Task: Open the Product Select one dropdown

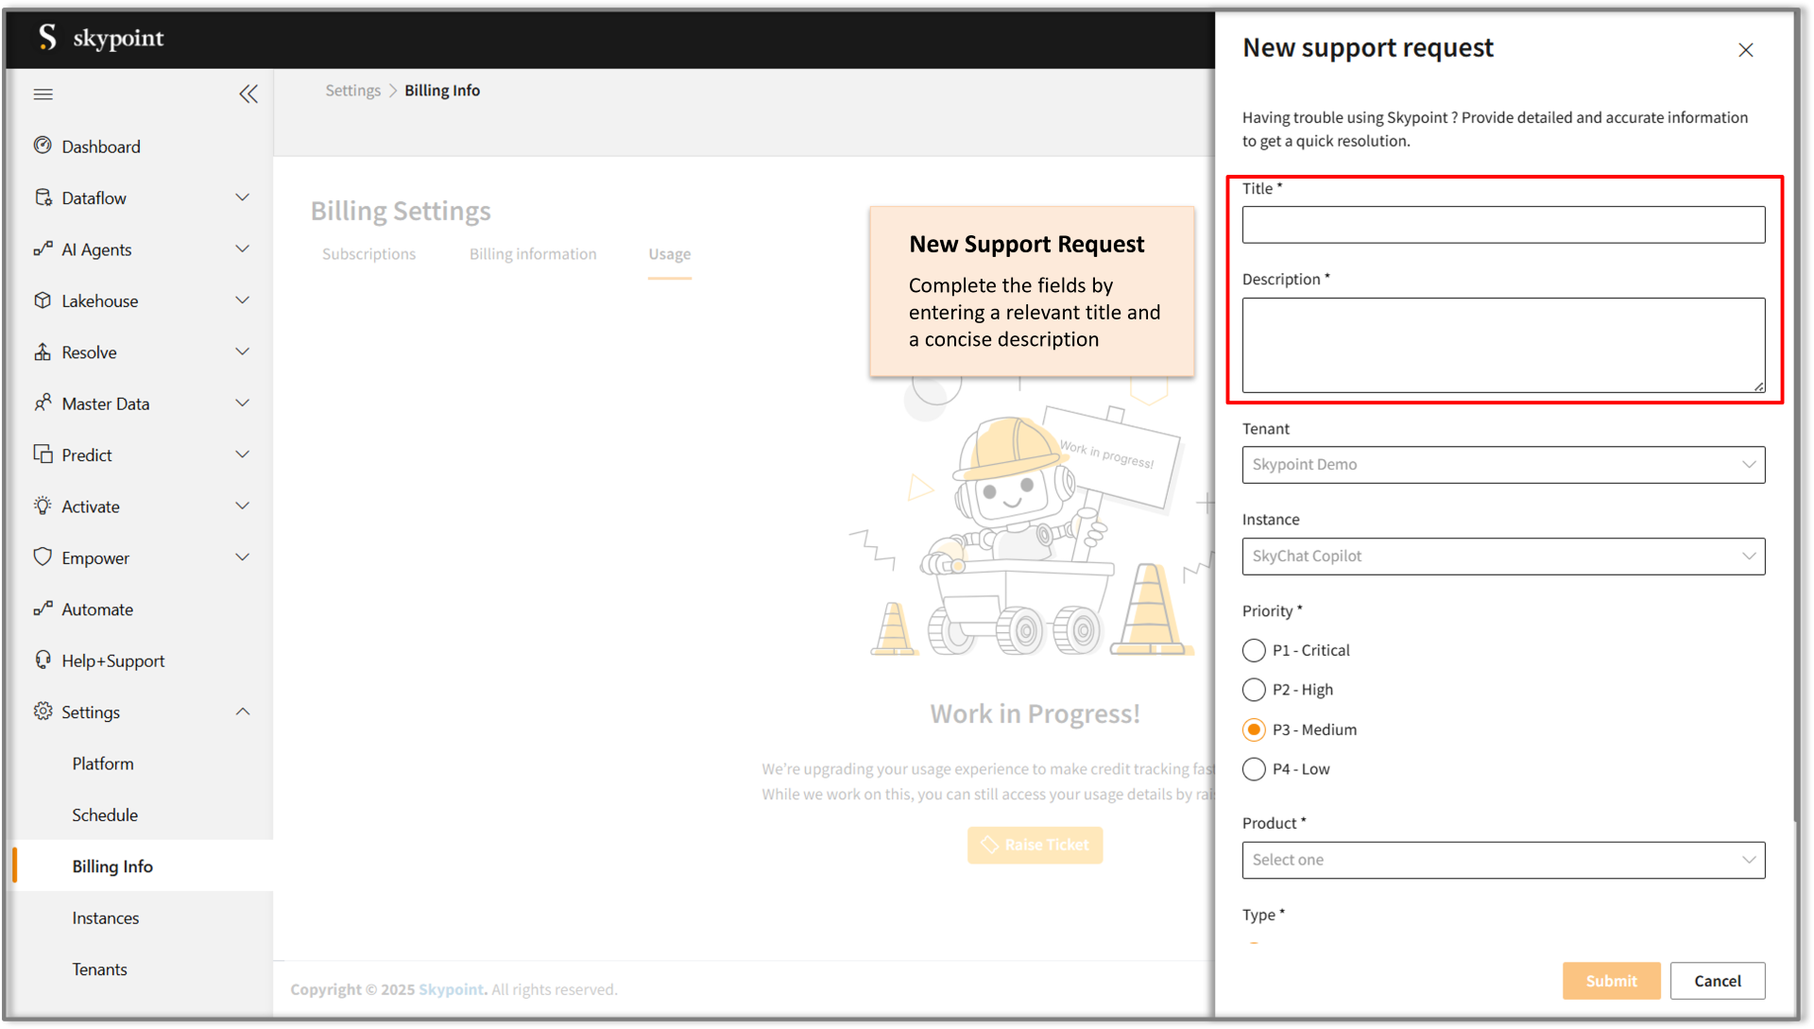Action: 1502,860
